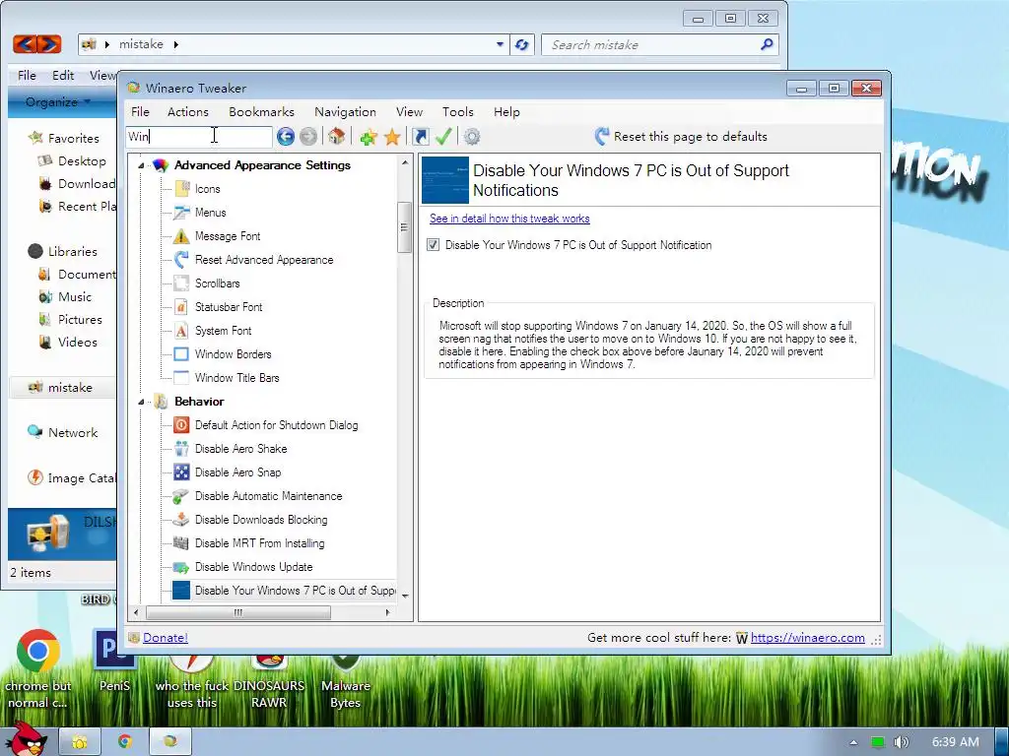Open Explorer Edit menu

click(63, 75)
